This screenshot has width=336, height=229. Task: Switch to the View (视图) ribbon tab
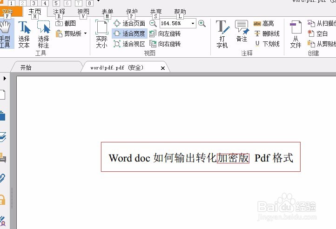coord(83,12)
